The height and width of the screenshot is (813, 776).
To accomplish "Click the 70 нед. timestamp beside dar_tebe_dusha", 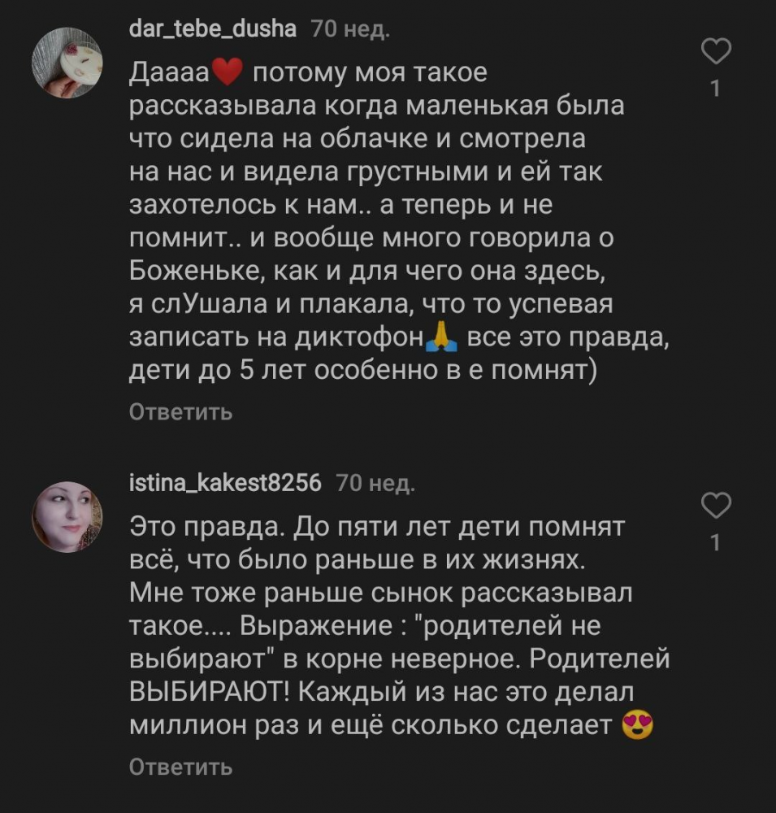I will pyautogui.click(x=349, y=31).
